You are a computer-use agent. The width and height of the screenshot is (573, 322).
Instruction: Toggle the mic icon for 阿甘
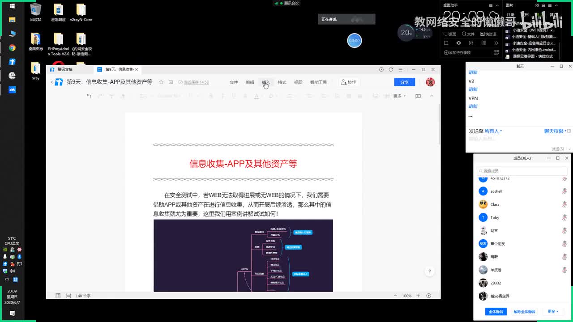pyautogui.click(x=564, y=230)
